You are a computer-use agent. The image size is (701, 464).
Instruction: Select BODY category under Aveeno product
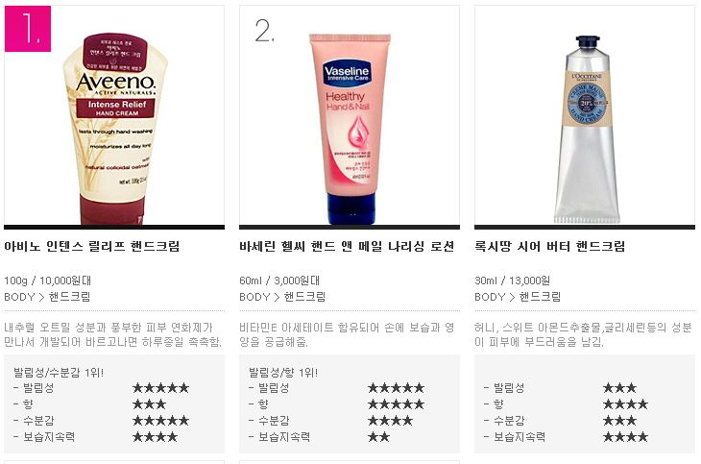click(19, 297)
